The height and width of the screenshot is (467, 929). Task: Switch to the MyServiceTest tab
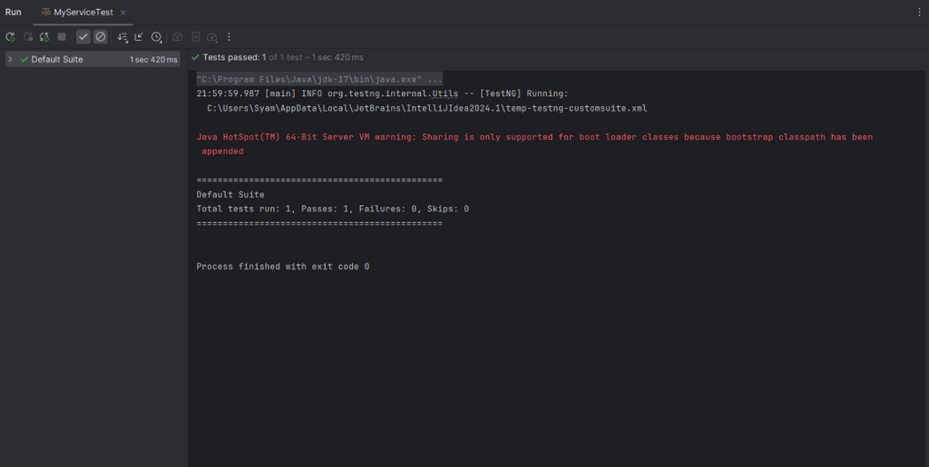pyautogui.click(x=83, y=12)
